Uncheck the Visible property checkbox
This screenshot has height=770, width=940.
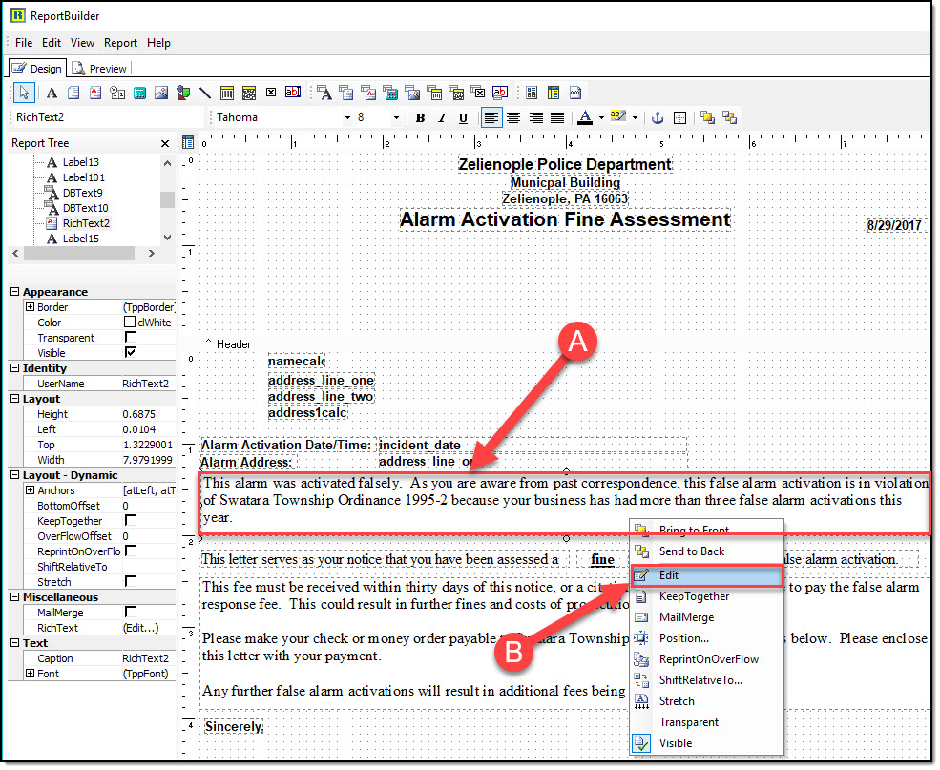click(x=131, y=353)
